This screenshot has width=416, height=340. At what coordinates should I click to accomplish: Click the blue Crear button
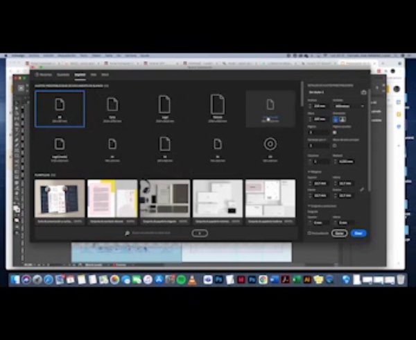tap(358, 233)
